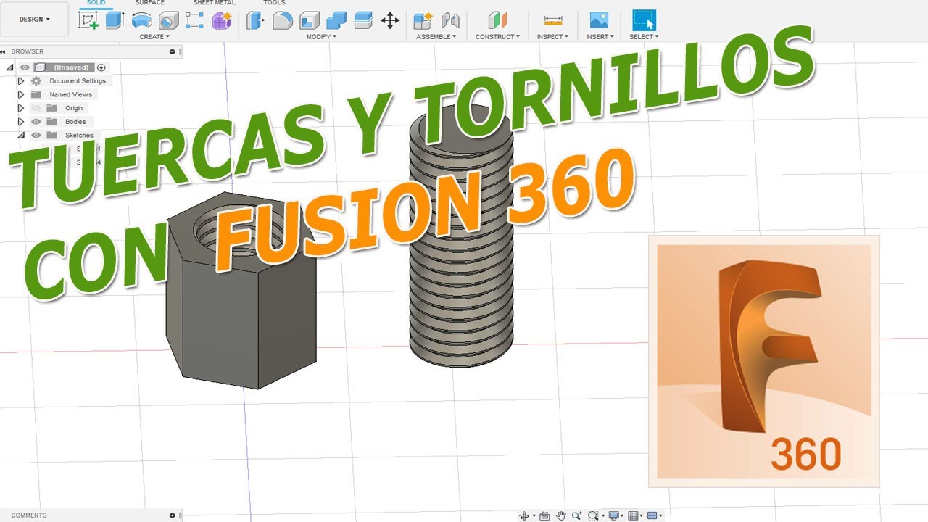This screenshot has height=522, width=928.
Task: Select the Look At tool
Action: click(x=544, y=515)
